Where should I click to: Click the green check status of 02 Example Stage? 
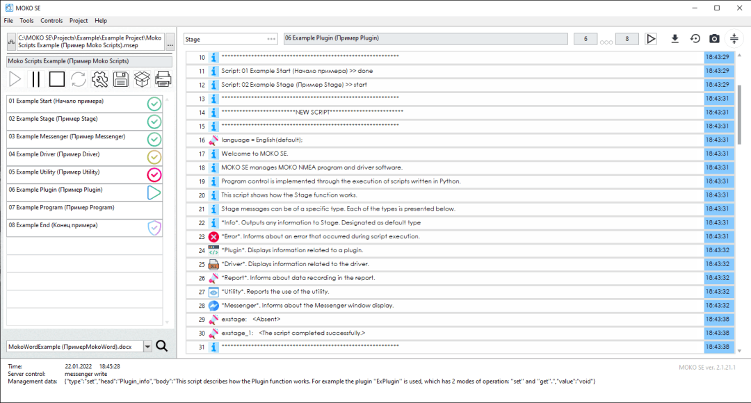(154, 122)
